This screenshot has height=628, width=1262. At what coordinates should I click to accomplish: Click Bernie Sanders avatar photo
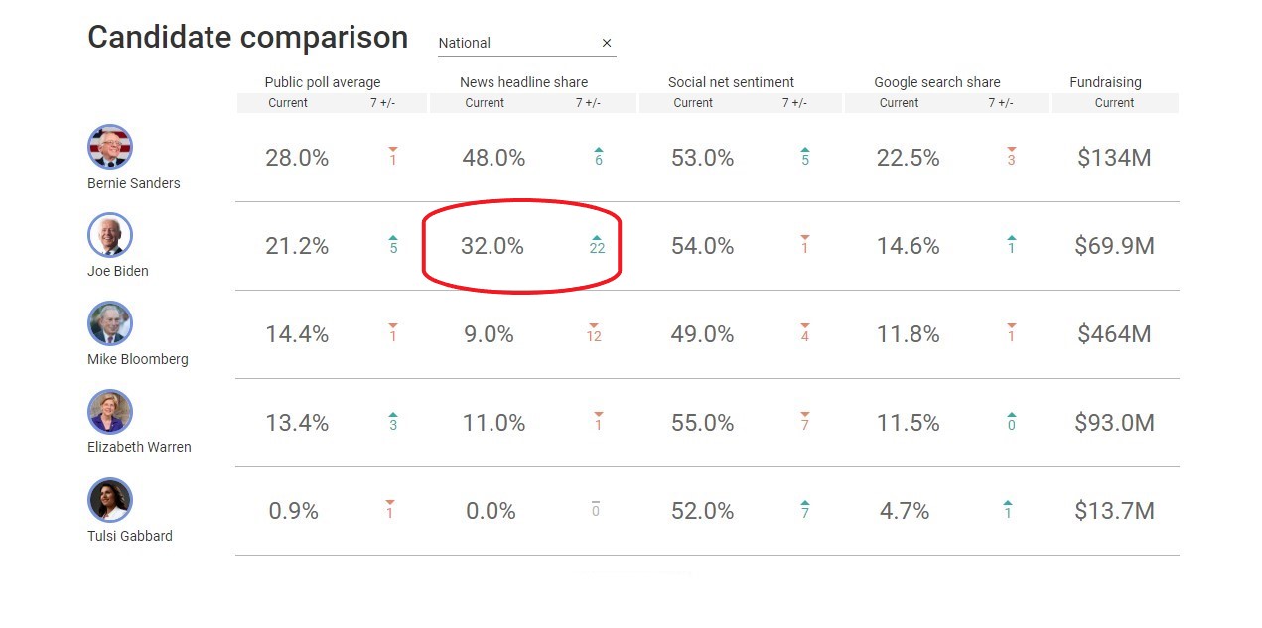coord(109,148)
